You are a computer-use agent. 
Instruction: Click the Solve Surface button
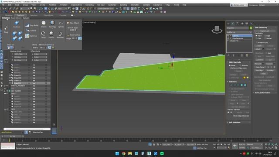click(x=74, y=35)
